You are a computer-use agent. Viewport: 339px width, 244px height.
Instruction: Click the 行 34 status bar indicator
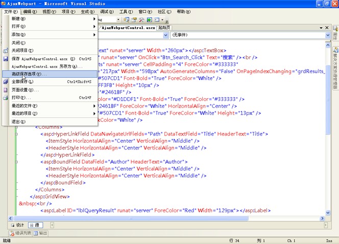point(234,240)
